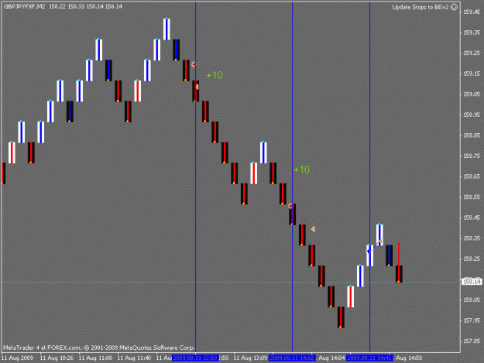The height and width of the screenshot is (363, 484).
Task: Click the '11 Aug 2009' time axis label
Action: tap(17, 358)
